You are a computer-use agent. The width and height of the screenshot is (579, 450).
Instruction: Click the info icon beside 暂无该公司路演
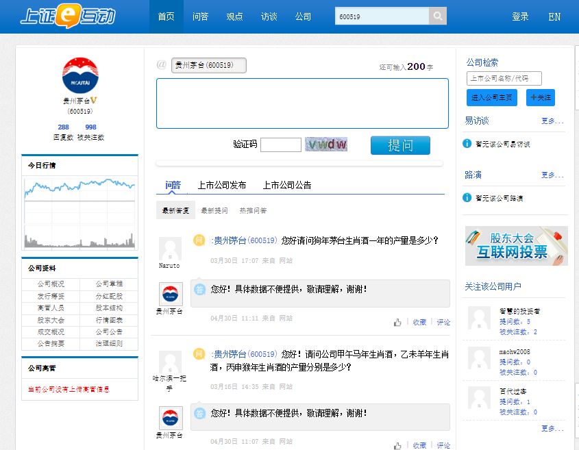coord(467,198)
